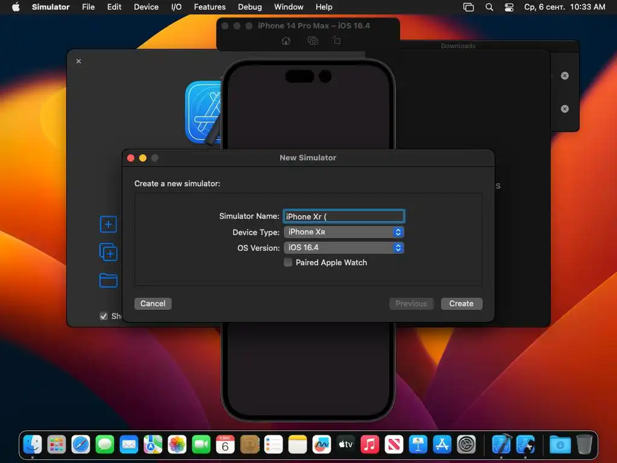Open the I/O menu
The image size is (617, 463).
point(177,7)
